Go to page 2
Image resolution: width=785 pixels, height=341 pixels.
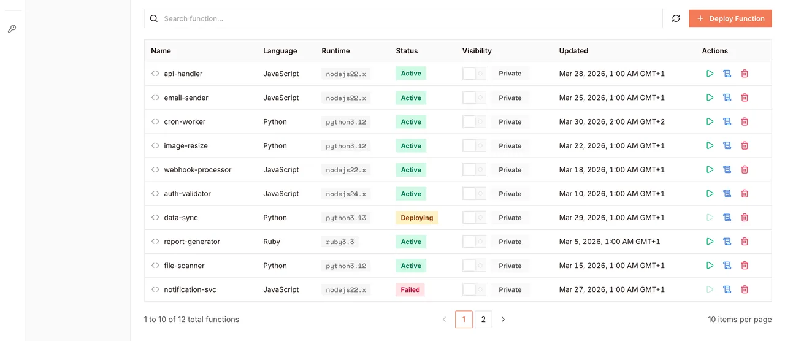tap(483, 320)
